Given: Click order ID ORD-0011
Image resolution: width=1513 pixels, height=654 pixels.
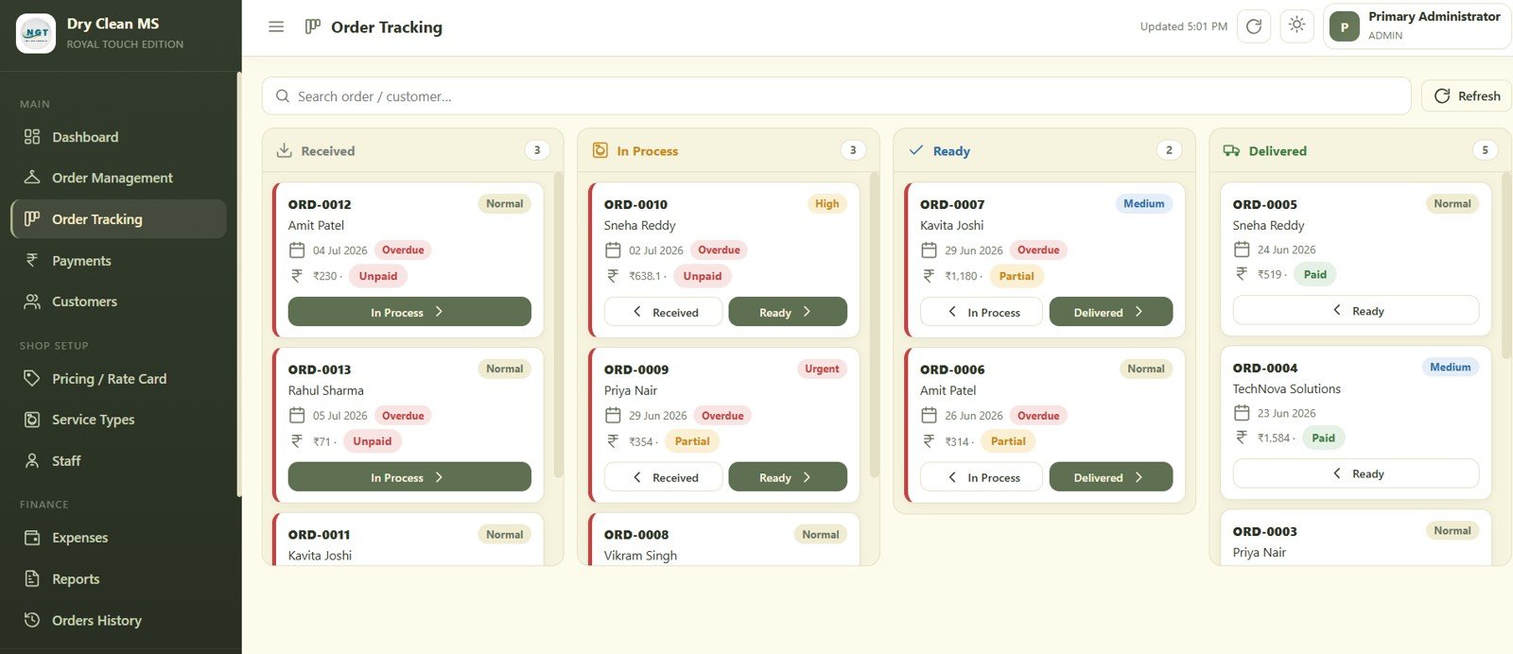Looking at the screenshot, I should [x=320, y=535].
